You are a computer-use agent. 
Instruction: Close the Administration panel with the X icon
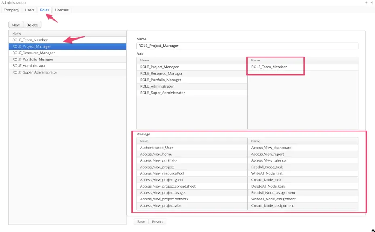[372, 2]
